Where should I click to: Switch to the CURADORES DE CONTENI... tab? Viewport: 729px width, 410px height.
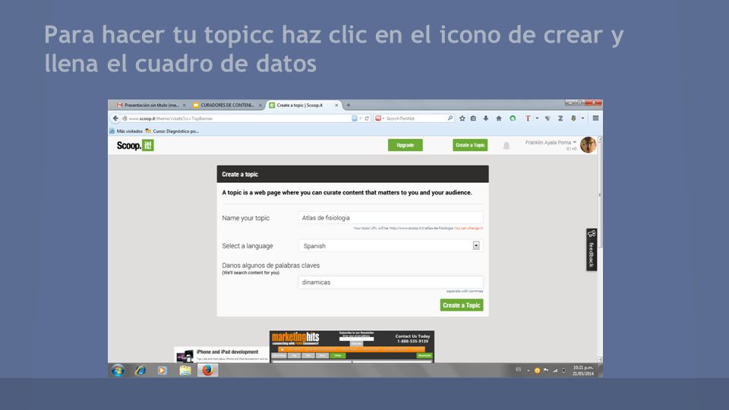(227, 106)
